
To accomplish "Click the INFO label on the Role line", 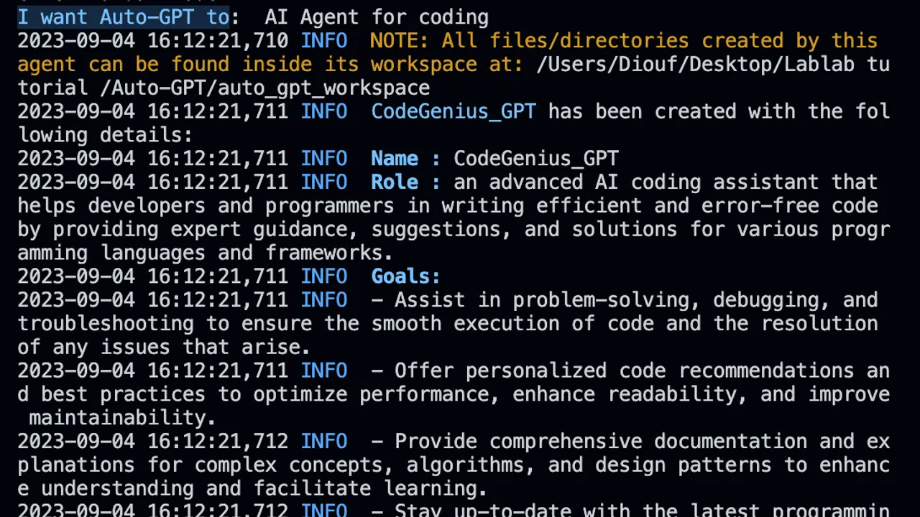I will click(x=324, y=182).
